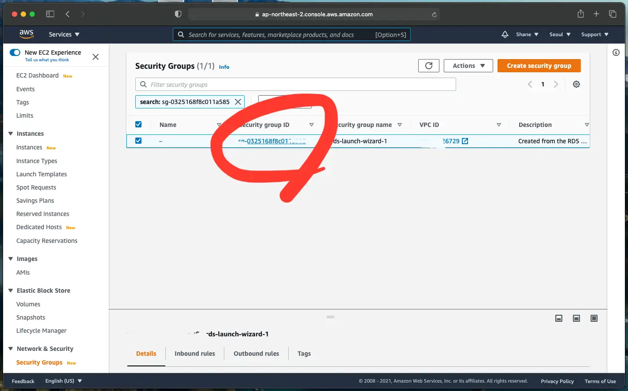Open Instance Types in the sidebar
This screenshot has width=628, height=391.
tap(37, 161)
